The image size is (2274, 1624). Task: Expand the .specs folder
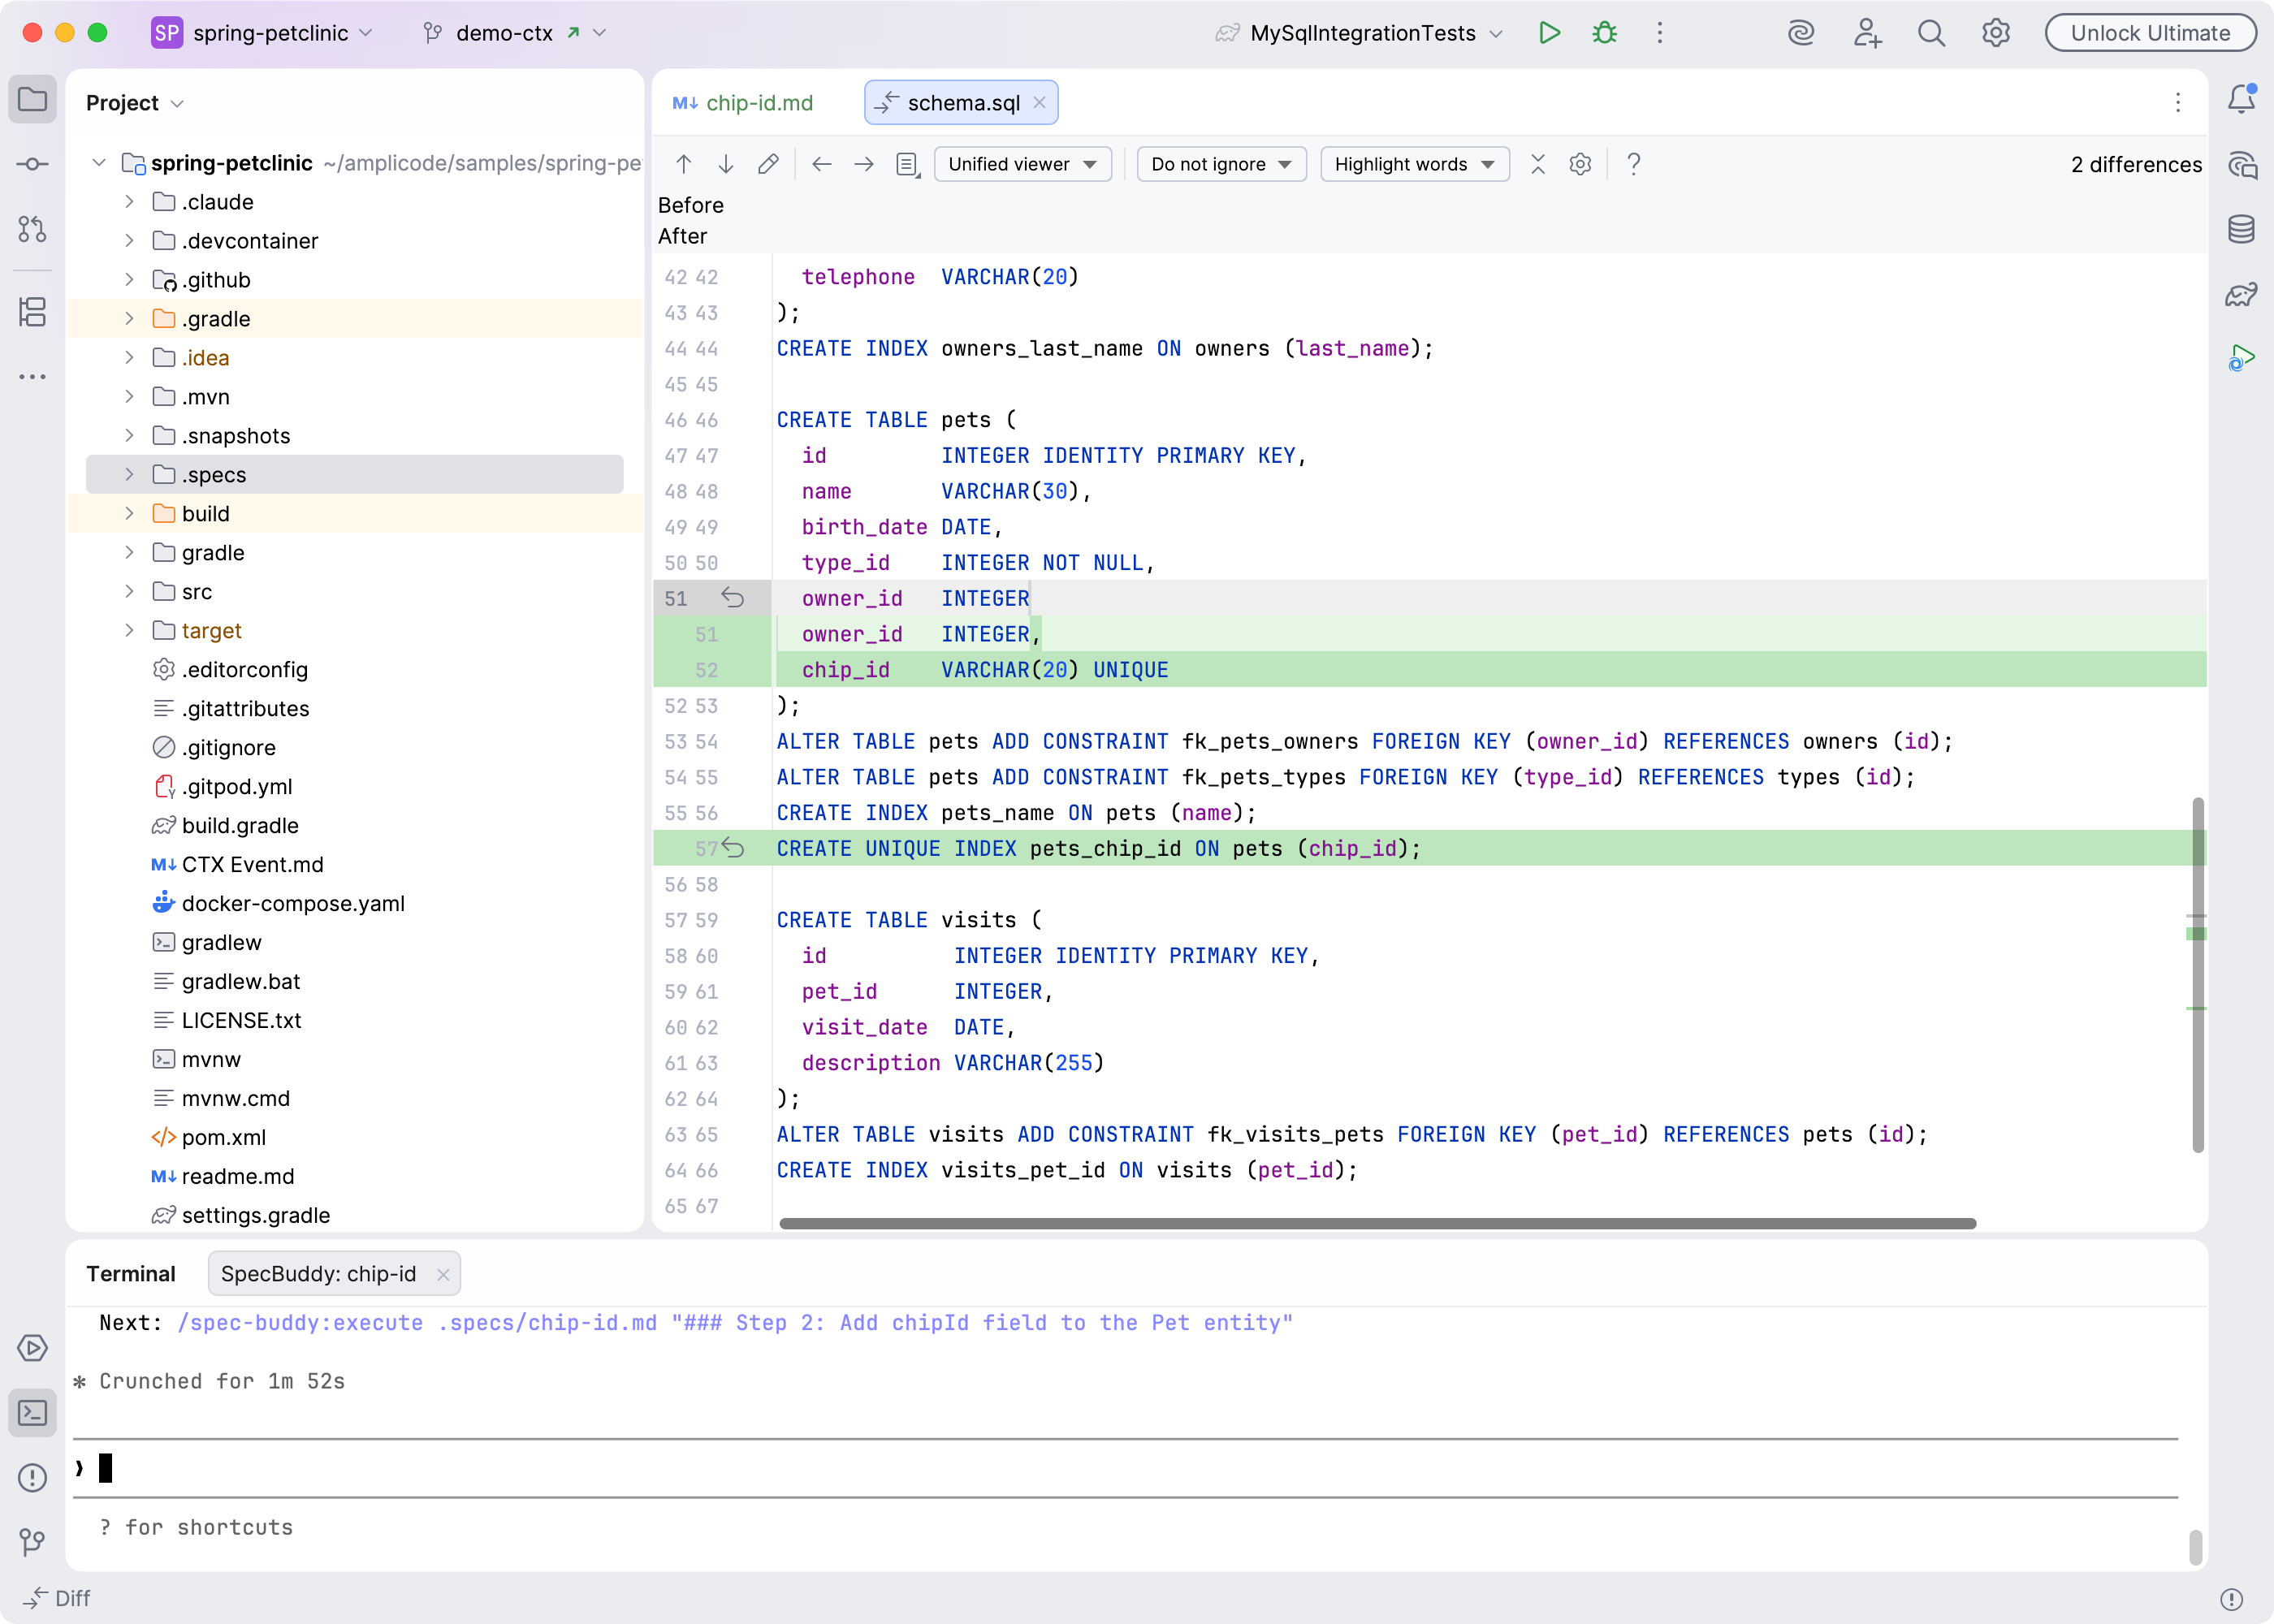[x=129, y=474]
